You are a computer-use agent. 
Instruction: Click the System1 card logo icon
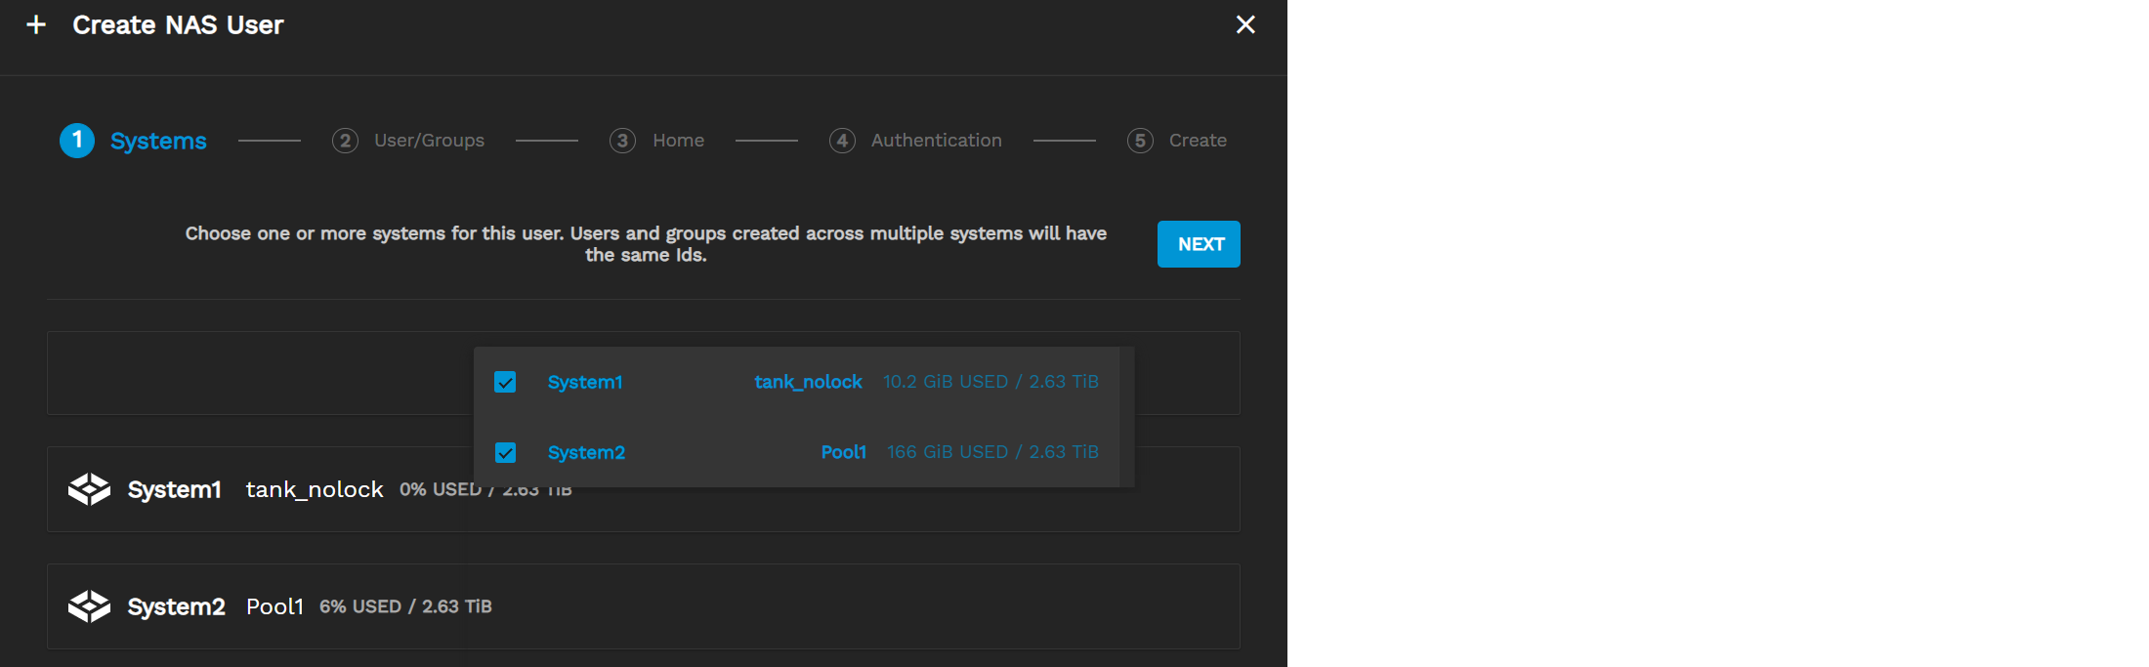pyautogui.click(x=89, y=489)
